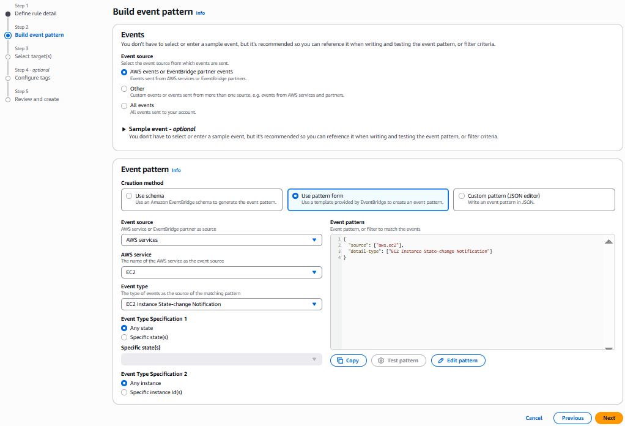Click the Cancel link
625x426 pixels.
533,417
